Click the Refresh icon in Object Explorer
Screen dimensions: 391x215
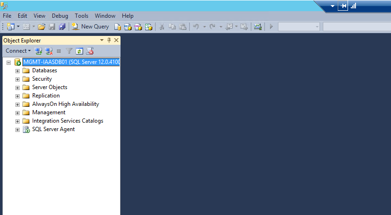coord(79,51)
